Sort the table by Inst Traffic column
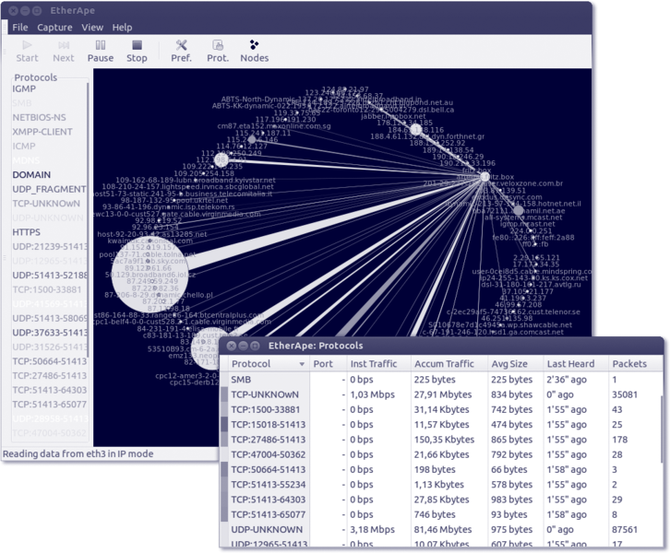Viewport: 670px width, 553px height. 373,364
